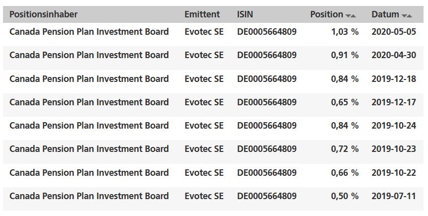This screenshot has width=428, height=216.
Task: Click the 0,50 % position value
Action: 344,196
